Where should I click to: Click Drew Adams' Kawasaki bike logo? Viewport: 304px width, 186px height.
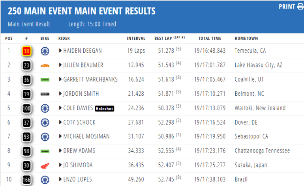45,151
